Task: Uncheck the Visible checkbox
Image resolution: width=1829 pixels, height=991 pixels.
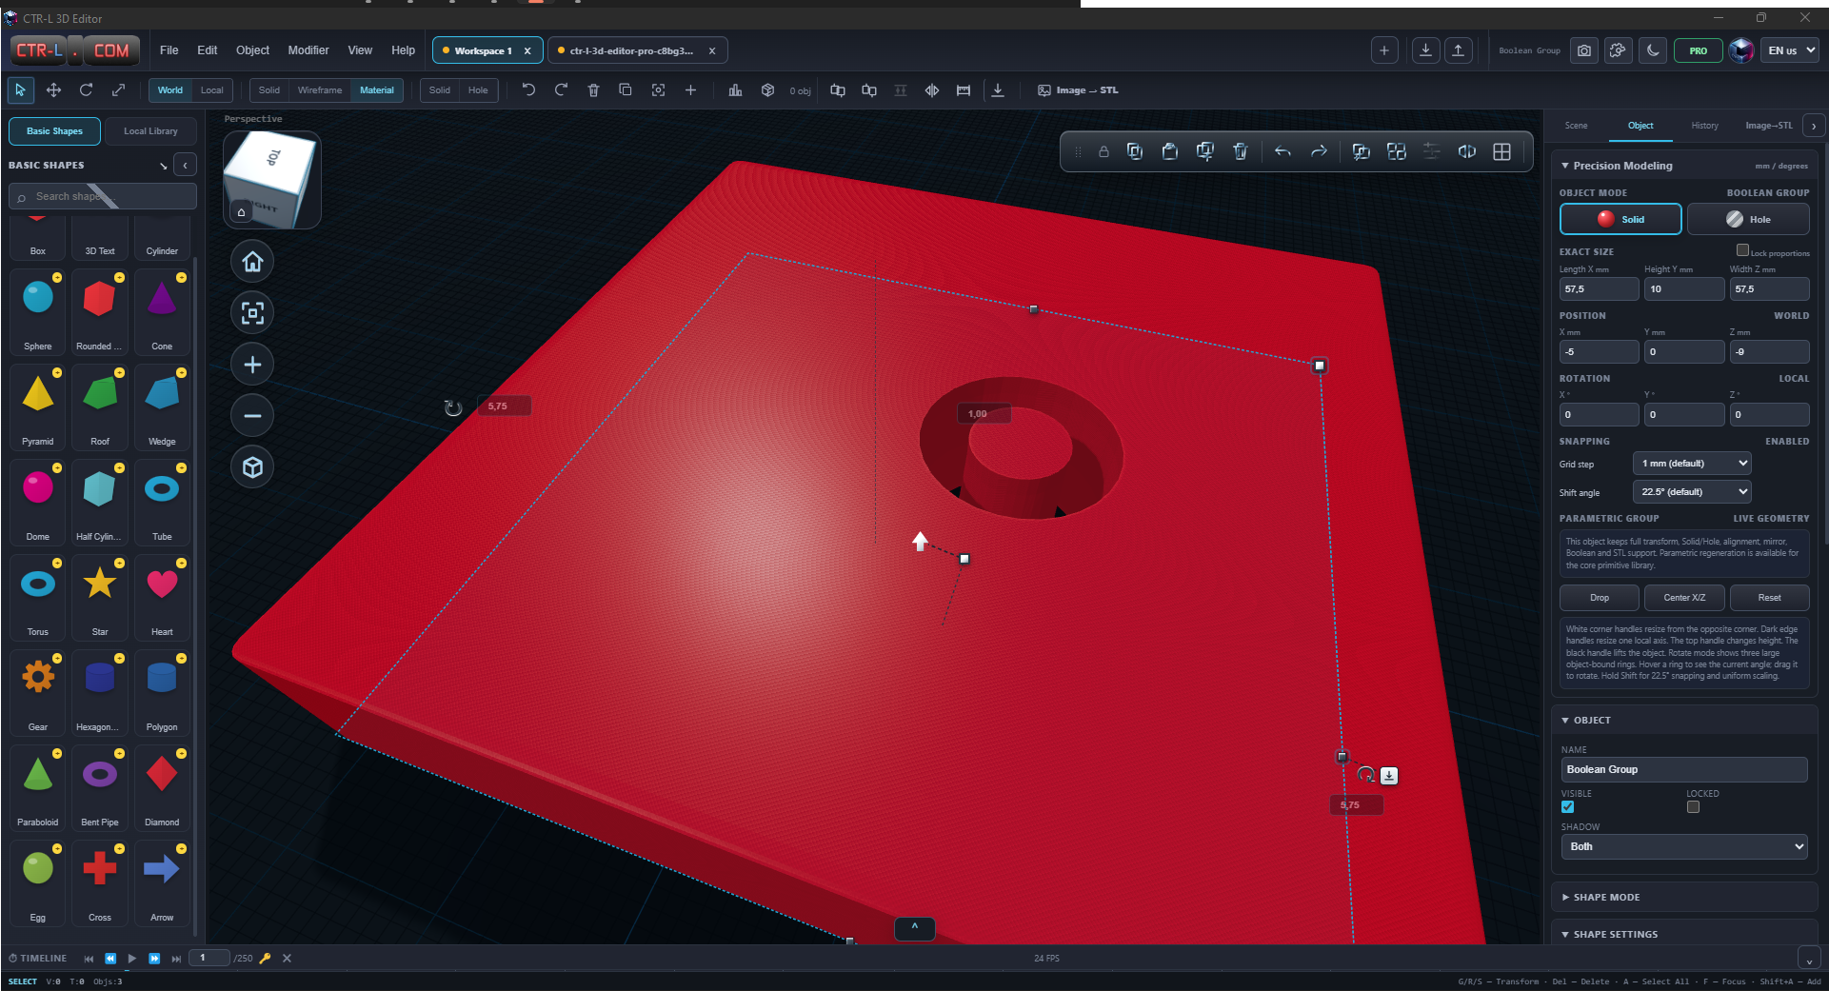Action: [1567, 807]
